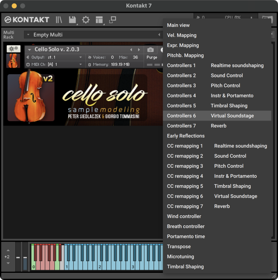This screenshot has height=280, width=278.
Task: Click the previous multi arrow
Action: coord(159,35)
